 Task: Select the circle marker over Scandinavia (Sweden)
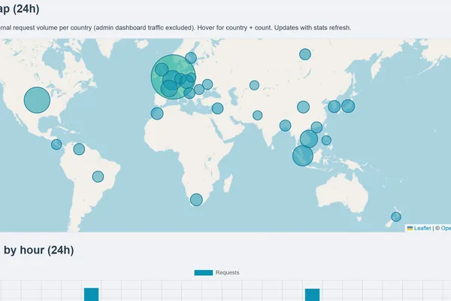[x=191, y=58]
